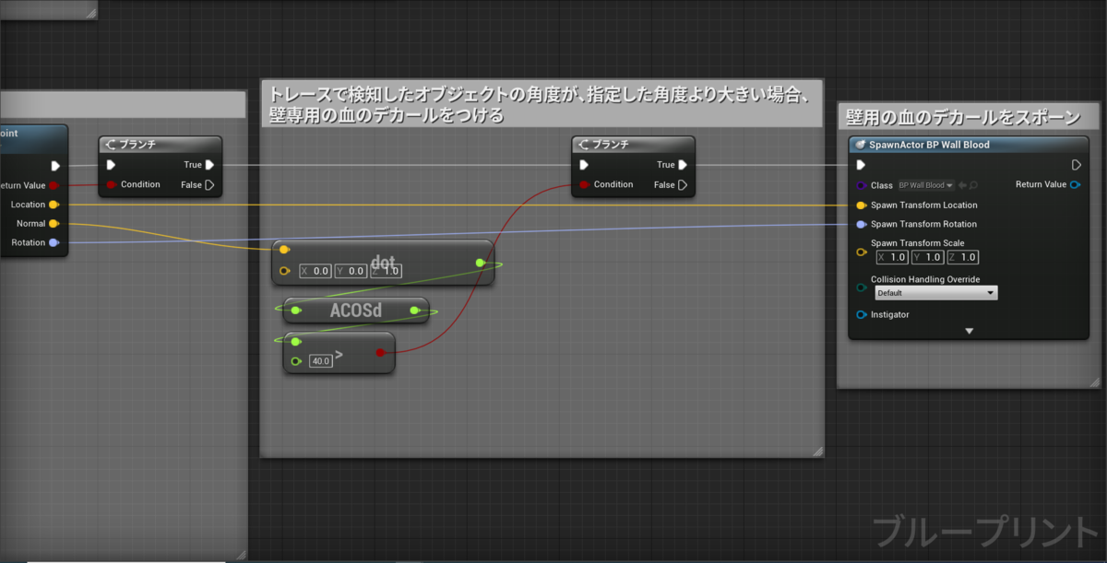This screenshot has height=563, width=1107.
Task: Click the X 0.0 field on the dot node
Action: coord(314,271)
